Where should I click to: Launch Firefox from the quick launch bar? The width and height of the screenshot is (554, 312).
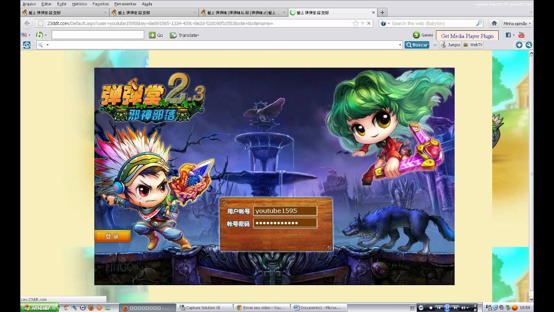click(x=91, y=308)
